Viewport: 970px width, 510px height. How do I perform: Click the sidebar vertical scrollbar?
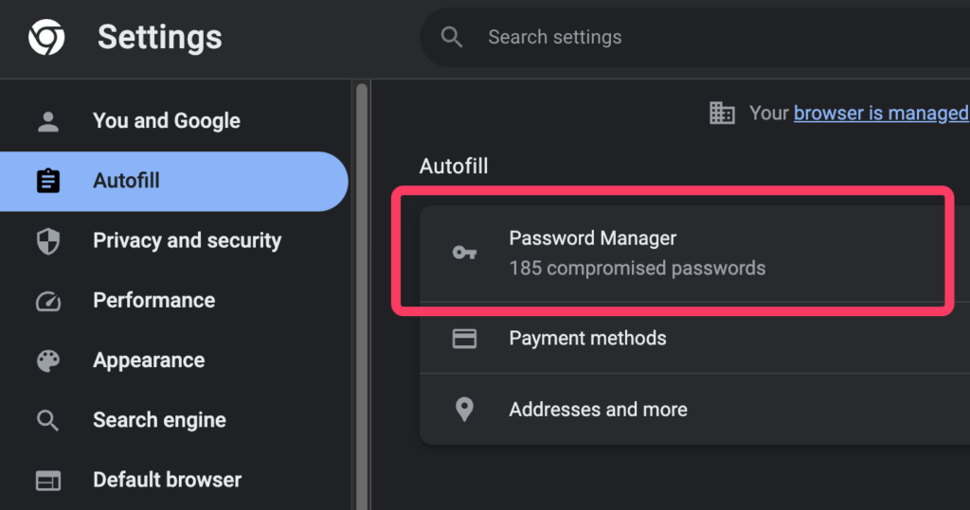click(361, 284)
